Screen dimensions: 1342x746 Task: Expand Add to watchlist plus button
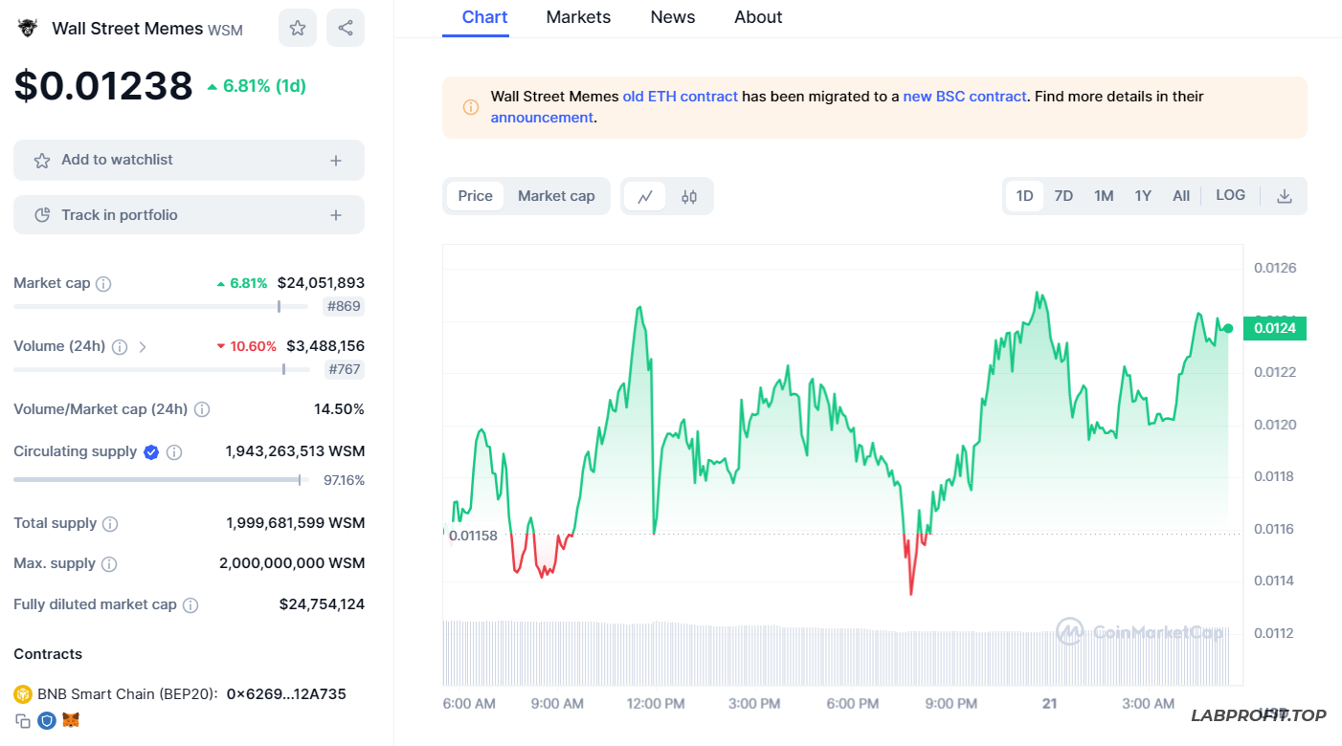[336, 161]
